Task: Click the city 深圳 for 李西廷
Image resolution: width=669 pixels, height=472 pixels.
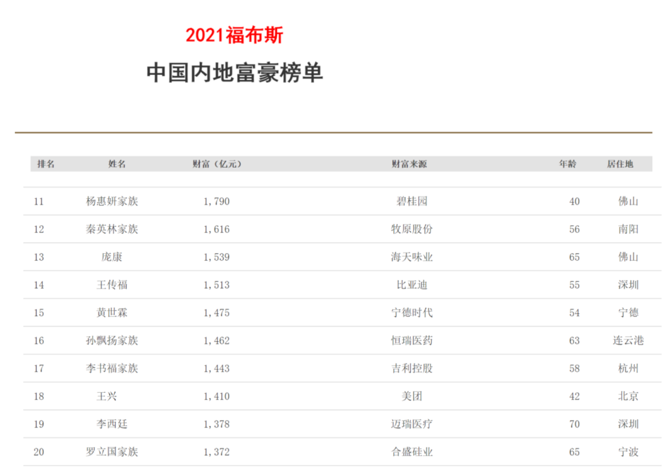Action: pyautogui.click(x=628, y=424)
